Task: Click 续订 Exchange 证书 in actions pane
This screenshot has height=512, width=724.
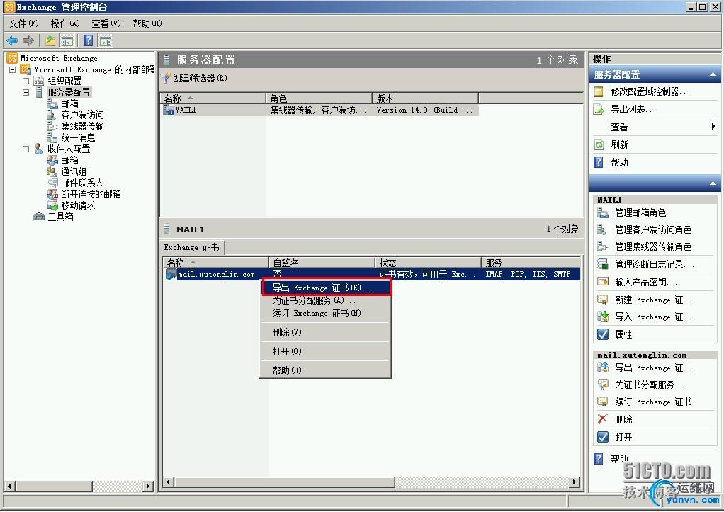Action: pos(653,402)
